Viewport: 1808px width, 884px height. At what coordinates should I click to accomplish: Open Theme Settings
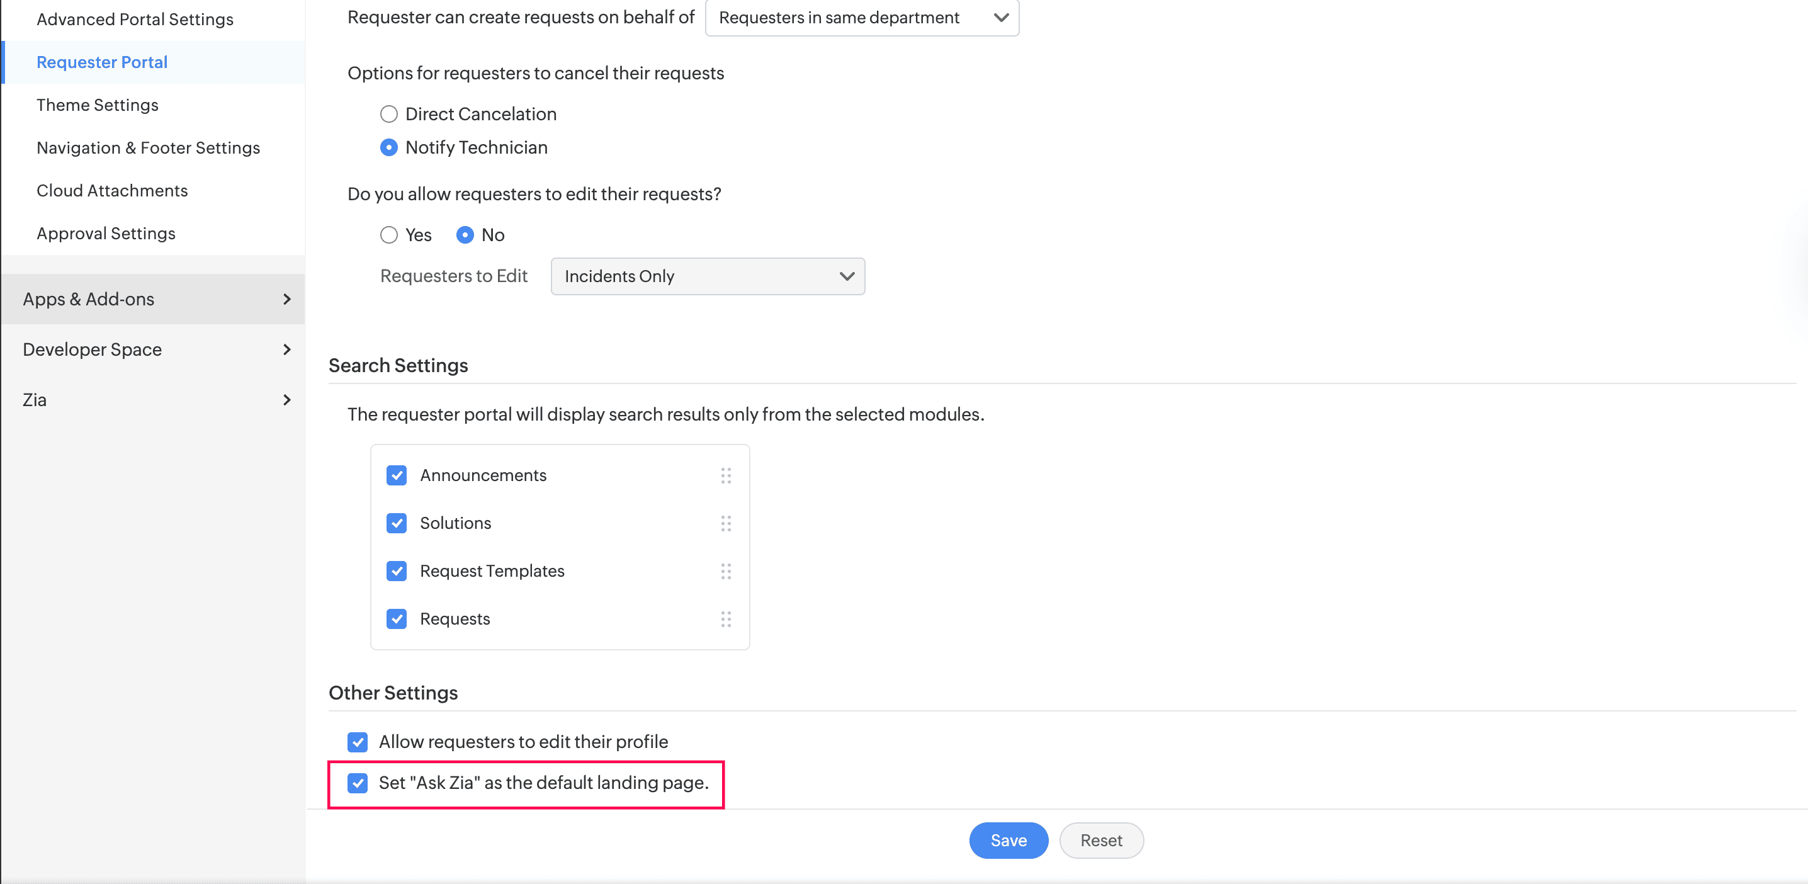[x=98, y=104]
